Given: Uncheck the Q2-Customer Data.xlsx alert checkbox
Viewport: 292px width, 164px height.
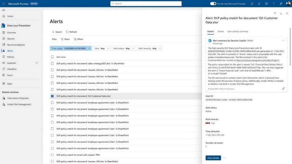Looking at the screenshot, I should [x=52, y=96].
